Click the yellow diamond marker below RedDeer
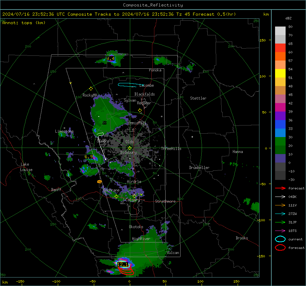 point(140,111)
